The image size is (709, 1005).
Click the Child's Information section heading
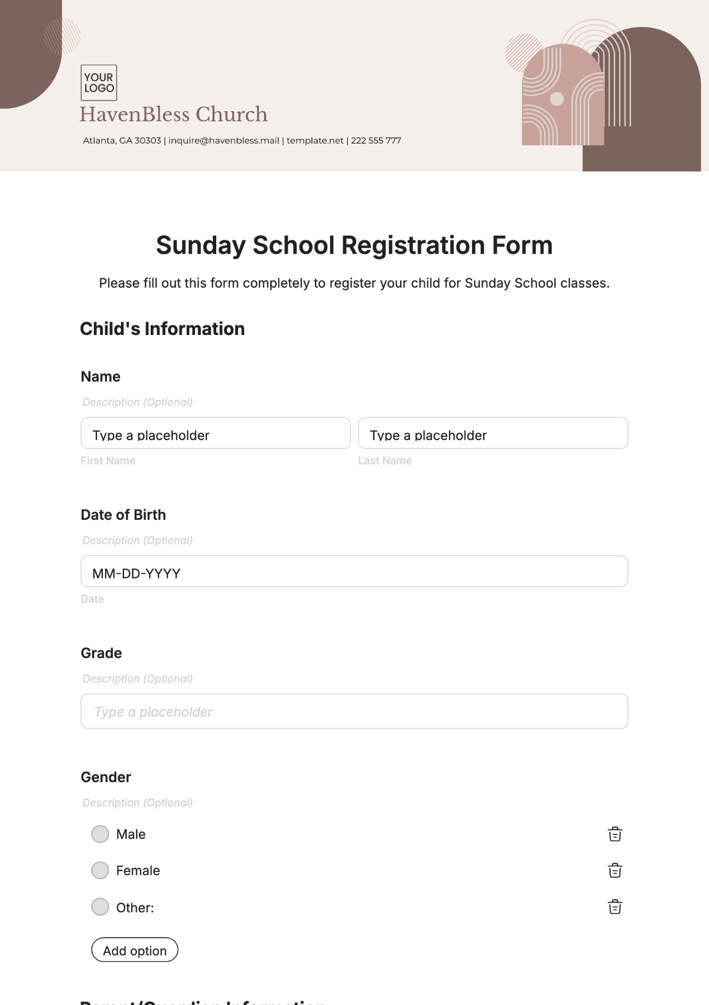(x=162, y=329)
